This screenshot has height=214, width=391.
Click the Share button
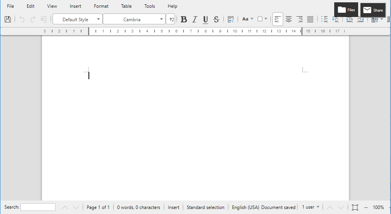point(373,10)
